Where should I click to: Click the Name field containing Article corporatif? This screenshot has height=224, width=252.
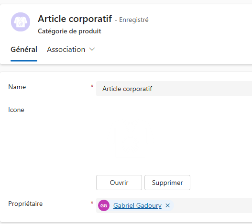coord(174,89)
